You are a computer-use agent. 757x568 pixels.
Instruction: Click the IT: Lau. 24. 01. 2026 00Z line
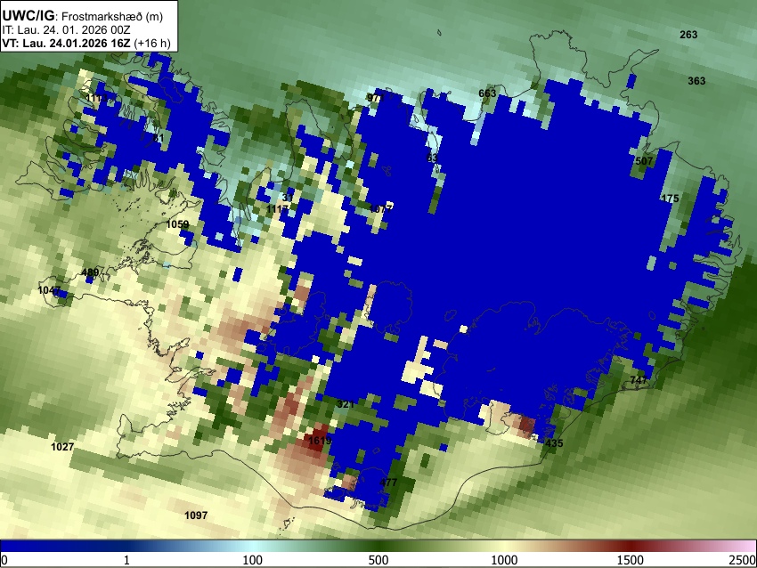pos(66,30)
